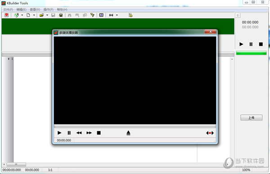
Task: Expand the disc icon dropdown arrow
Action: tap(22, 15)
